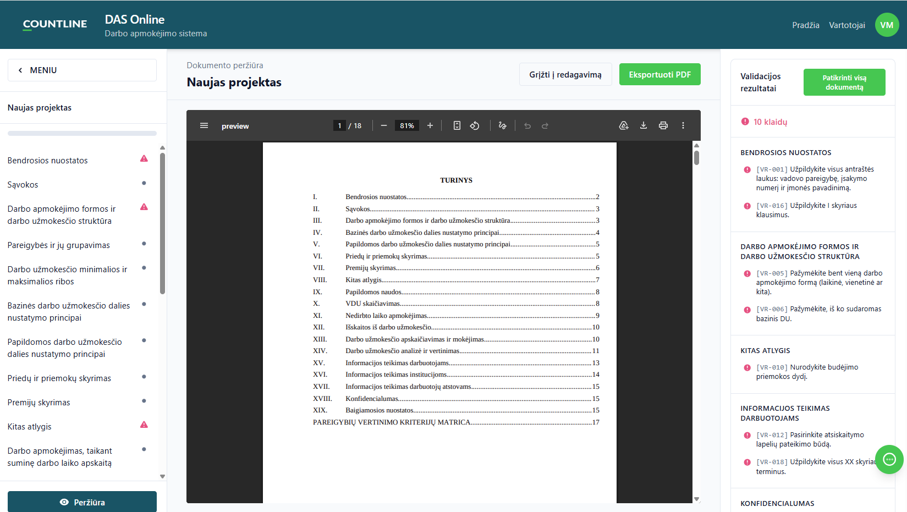The image size is (907, 512).
Task: Click the Eksportuoti PDF button
Action: (660, 74)
